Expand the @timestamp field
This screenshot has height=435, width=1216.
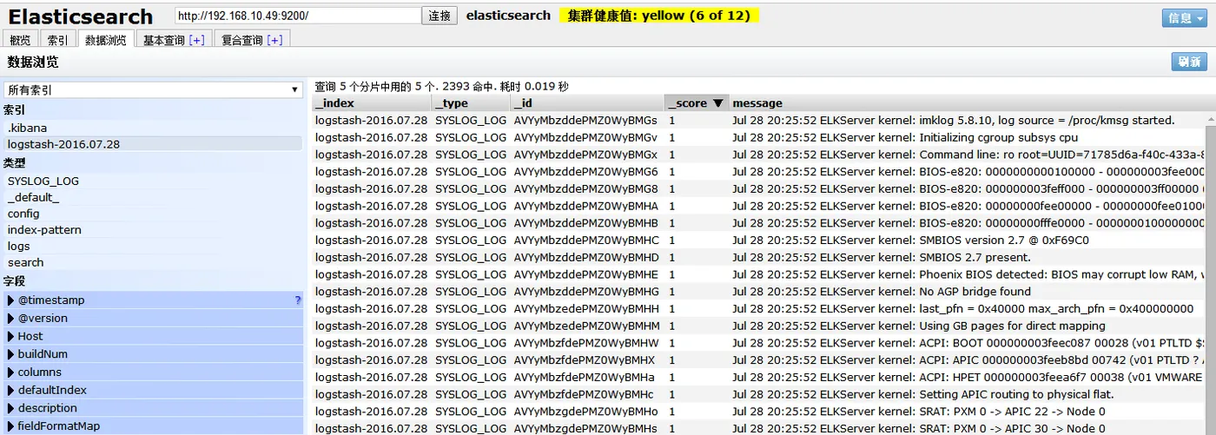pyautogui.click(x=10, y=300)
